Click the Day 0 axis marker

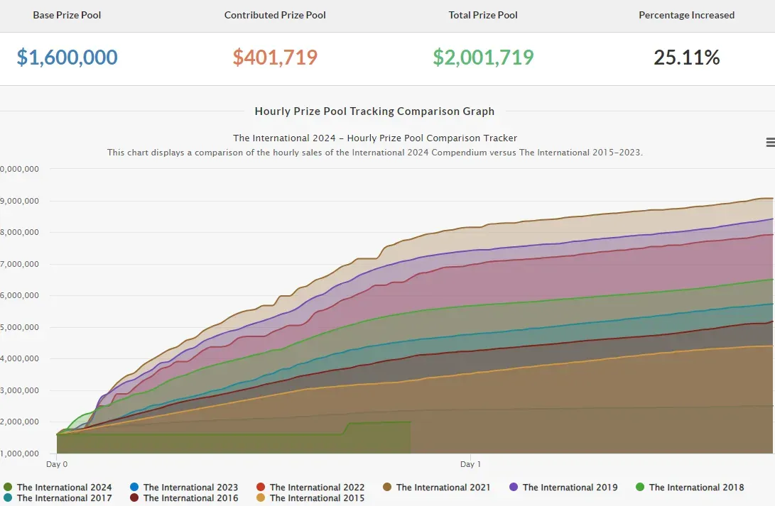pyautogui.click(x=57, y=464)
